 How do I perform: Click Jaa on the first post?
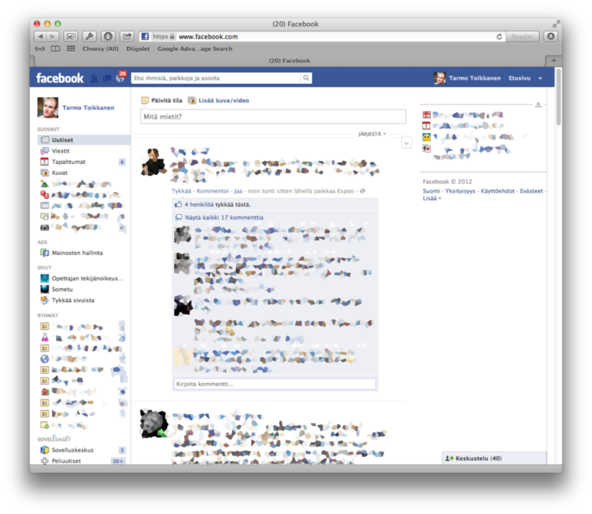point(238,191)
